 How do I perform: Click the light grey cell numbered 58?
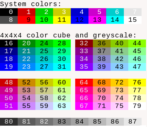click(44, 98)
